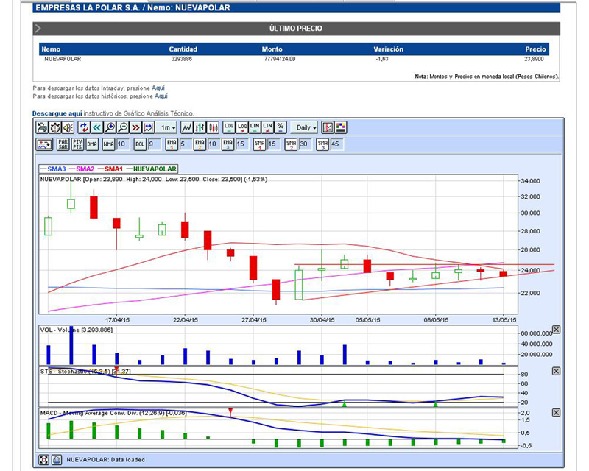Switch to OHLC bar chart type
This screenshot has width=589, height=471.
[200, 128]
